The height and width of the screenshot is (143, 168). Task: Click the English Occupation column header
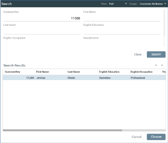[141, 72]
